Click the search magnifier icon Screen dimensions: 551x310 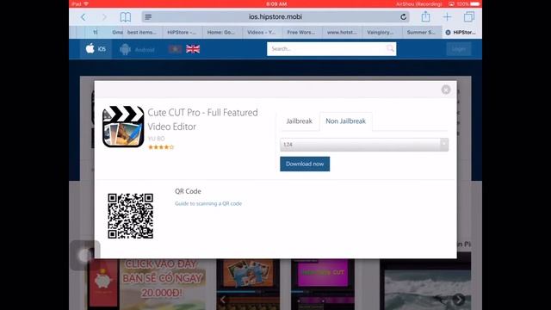point(390,48)
